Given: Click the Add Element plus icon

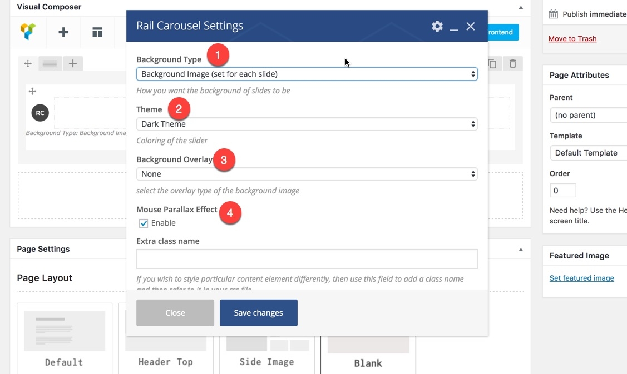Looking at the screenshot, I should (63, 32).
